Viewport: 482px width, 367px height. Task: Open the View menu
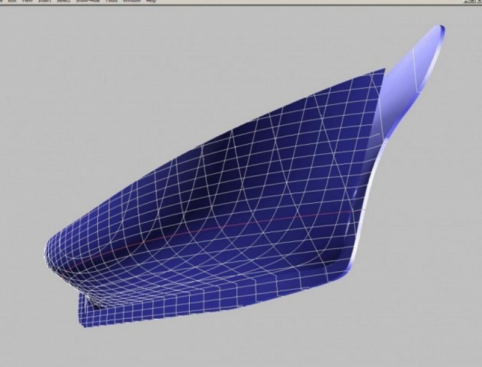point(27,2)
